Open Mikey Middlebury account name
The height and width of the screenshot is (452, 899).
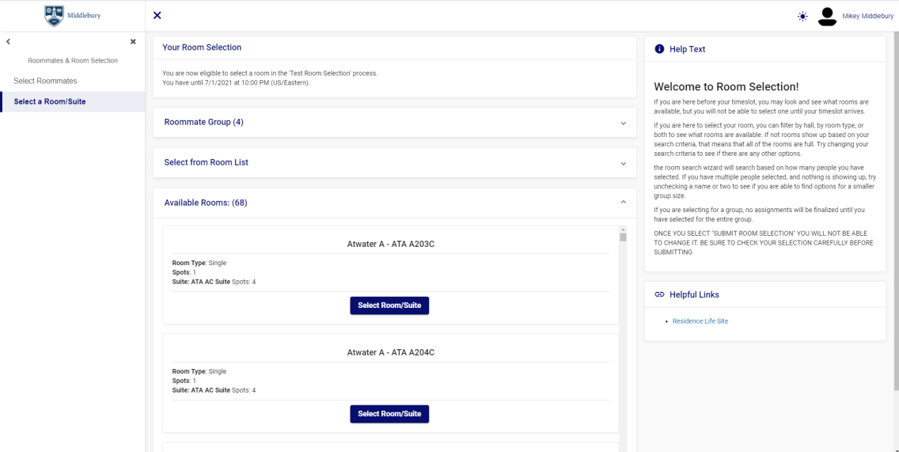click(x=867, y=17)
